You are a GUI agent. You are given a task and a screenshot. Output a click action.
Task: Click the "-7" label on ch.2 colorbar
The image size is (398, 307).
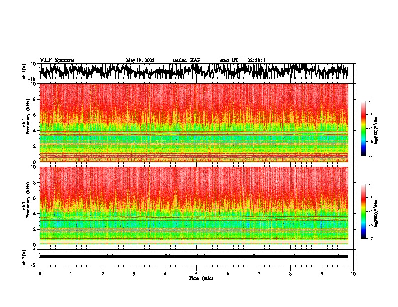(x=371, y=239)
